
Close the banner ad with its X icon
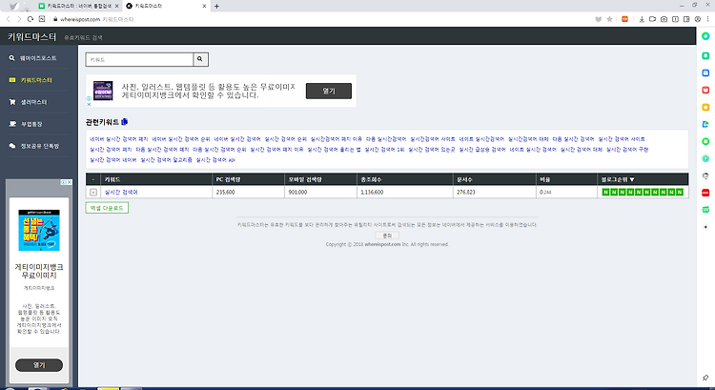(89, 105)
